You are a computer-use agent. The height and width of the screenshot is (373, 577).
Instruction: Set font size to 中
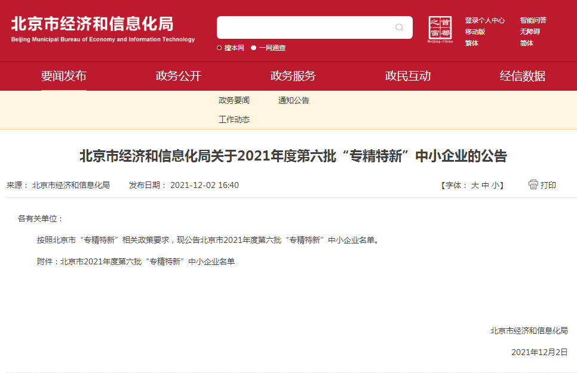(x=485, y=186)
